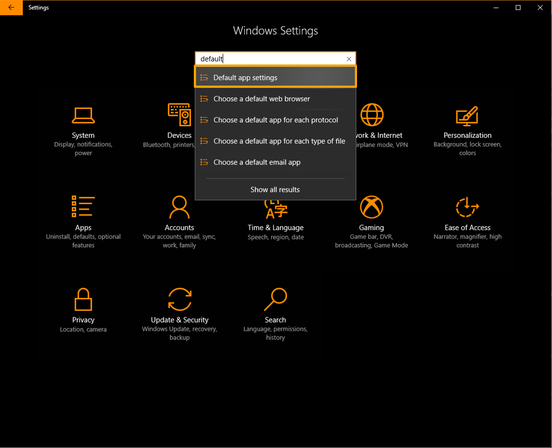Minimize the Settings window
Screen dimensions: 552x448
[x=496, y=7]
